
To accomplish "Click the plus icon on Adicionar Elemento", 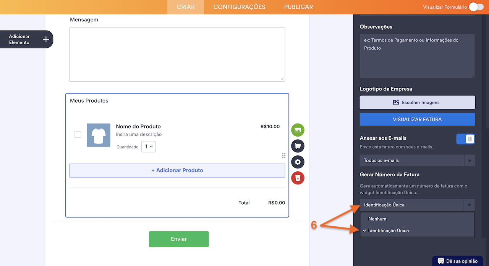I will pos(46,39).
